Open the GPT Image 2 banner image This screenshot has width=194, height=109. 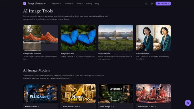116,93
